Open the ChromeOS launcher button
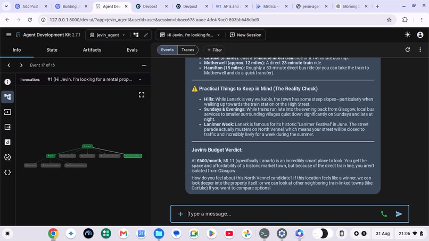 pyautogui.click(x=7, y=234)
